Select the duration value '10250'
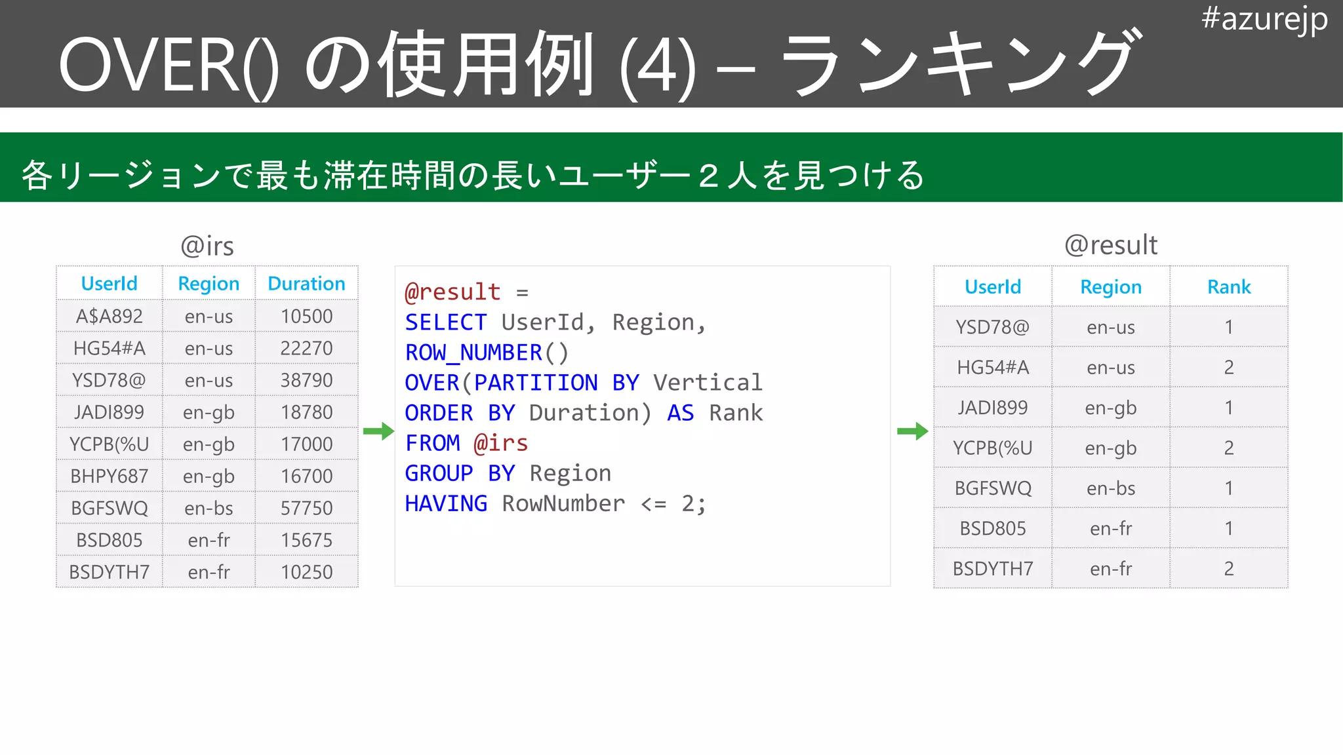1343x755 pixels. 306,571
